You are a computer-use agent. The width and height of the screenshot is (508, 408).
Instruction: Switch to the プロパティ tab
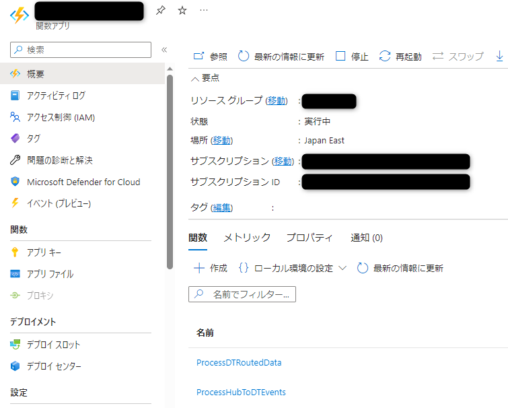310,238
